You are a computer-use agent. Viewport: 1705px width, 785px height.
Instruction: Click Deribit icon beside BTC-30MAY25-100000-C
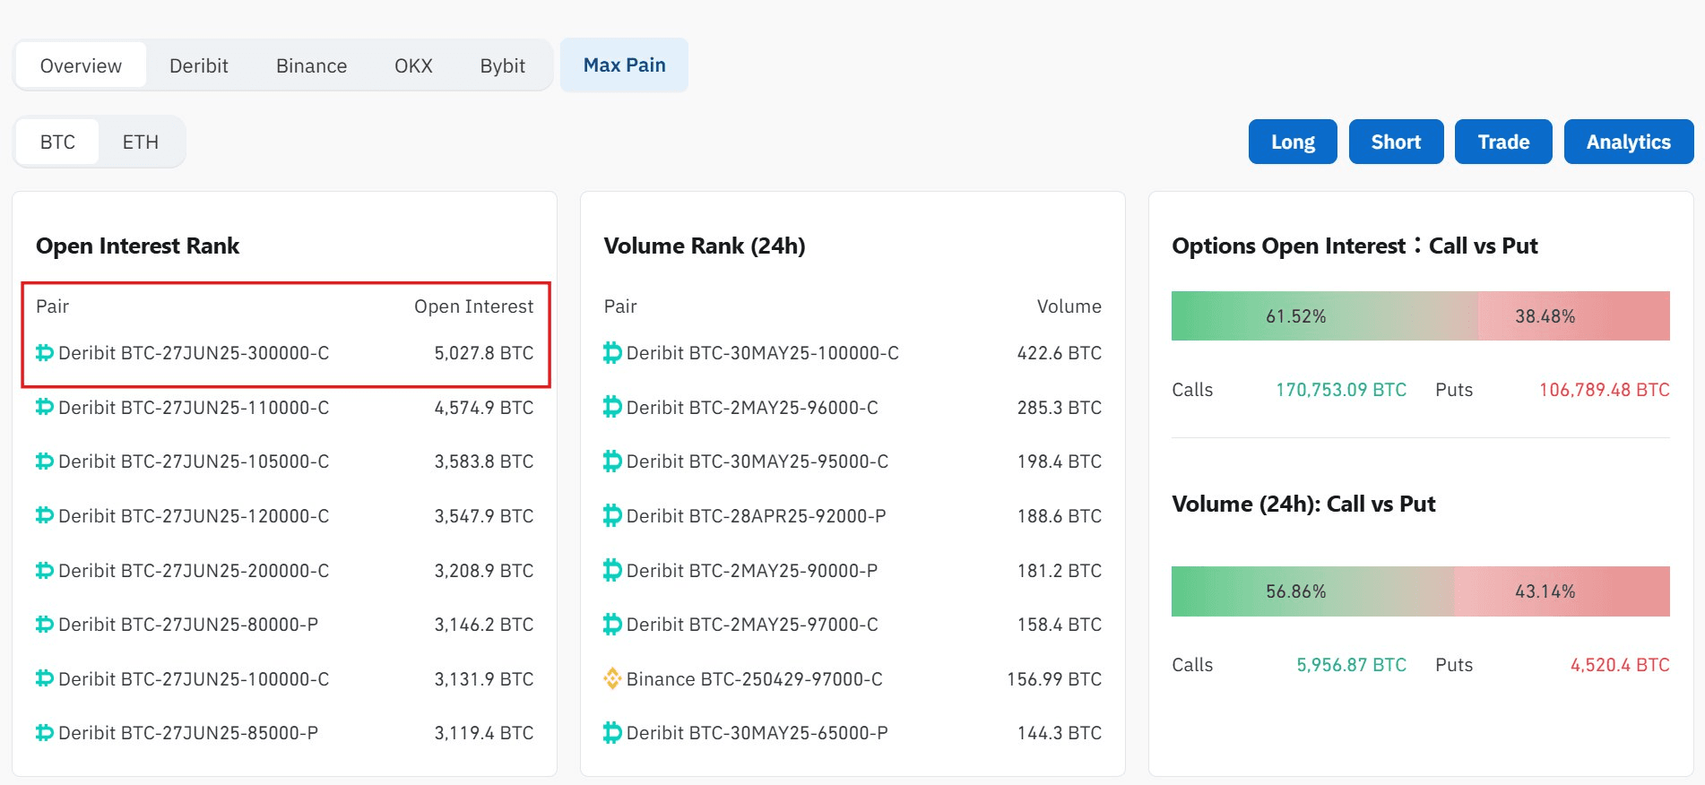click(x=612, y=353)
